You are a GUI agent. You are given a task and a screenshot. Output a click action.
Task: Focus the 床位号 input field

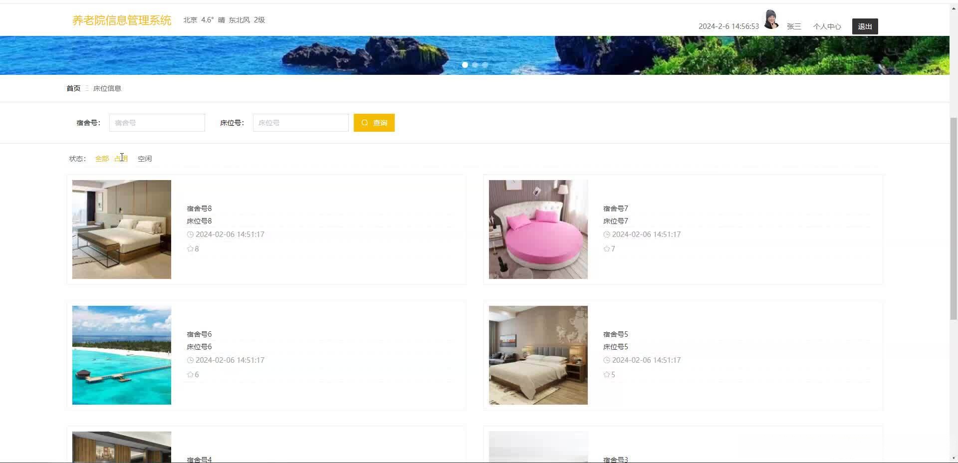pos(301,123)
